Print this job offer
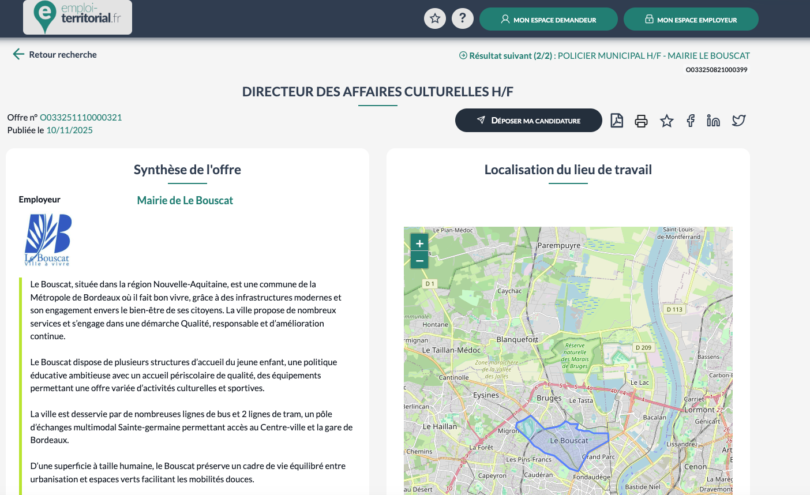This screenshot has width=810, height=495. click(641, 121)
